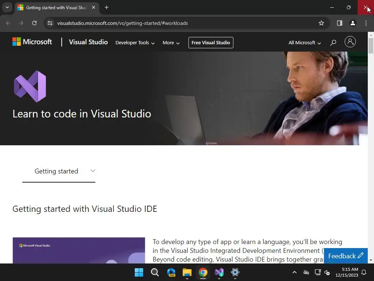Open the Chrome profile icon
Viewport: 374px width, 281px height.
352,23
